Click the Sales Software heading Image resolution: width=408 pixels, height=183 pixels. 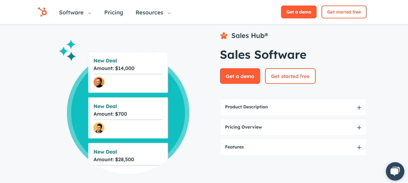pos(263,55)
